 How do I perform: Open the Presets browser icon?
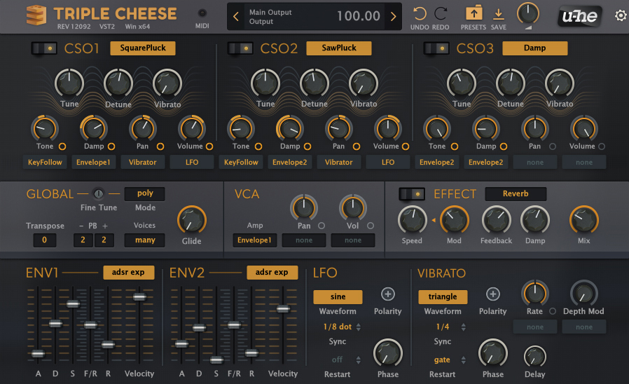[x=474, y=13]
